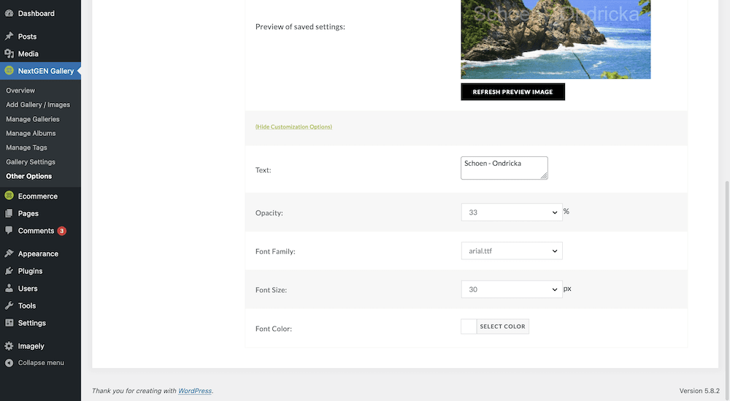Viewport: 730px width, 401px height.
Task: Open the Ecommerce menu label
Action: click(38, 196)
